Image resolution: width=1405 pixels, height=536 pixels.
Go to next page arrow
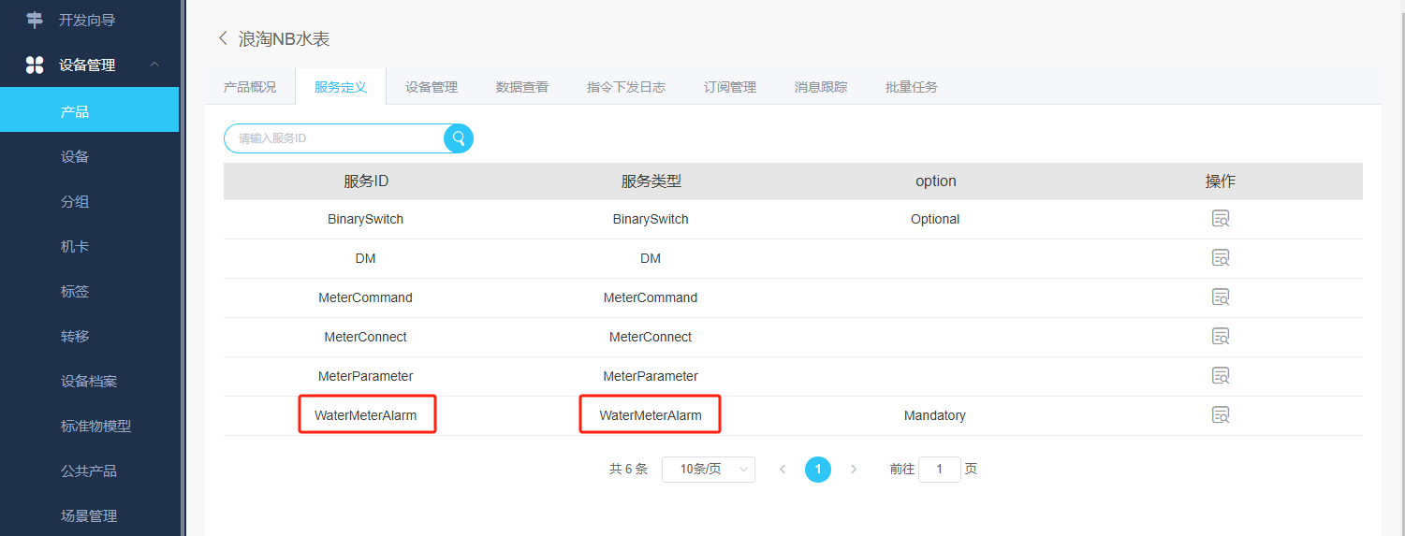click(854, 470)
